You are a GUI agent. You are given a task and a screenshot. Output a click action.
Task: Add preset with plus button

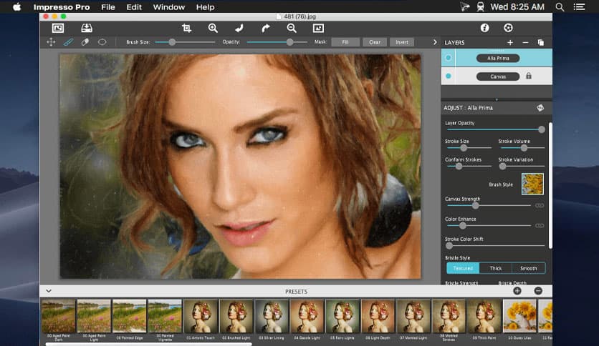(517, 291)
